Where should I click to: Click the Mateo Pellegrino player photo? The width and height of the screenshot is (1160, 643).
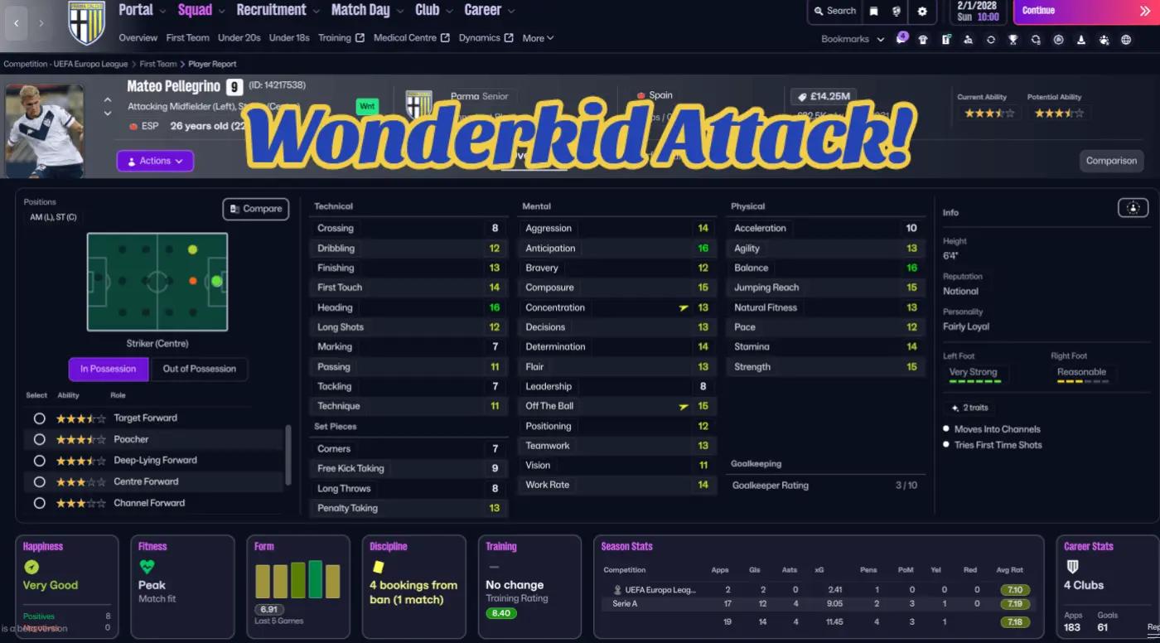tap(45, 130)
